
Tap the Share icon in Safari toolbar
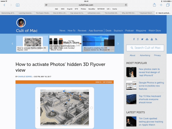pyautogui.click(x=154, y=5)
